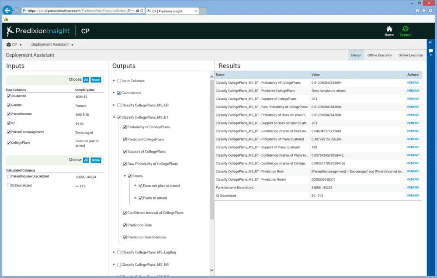This screenshot has height=278, width=437.
Task: Open the Tasks menu in header
Action: tap(406, 31)
